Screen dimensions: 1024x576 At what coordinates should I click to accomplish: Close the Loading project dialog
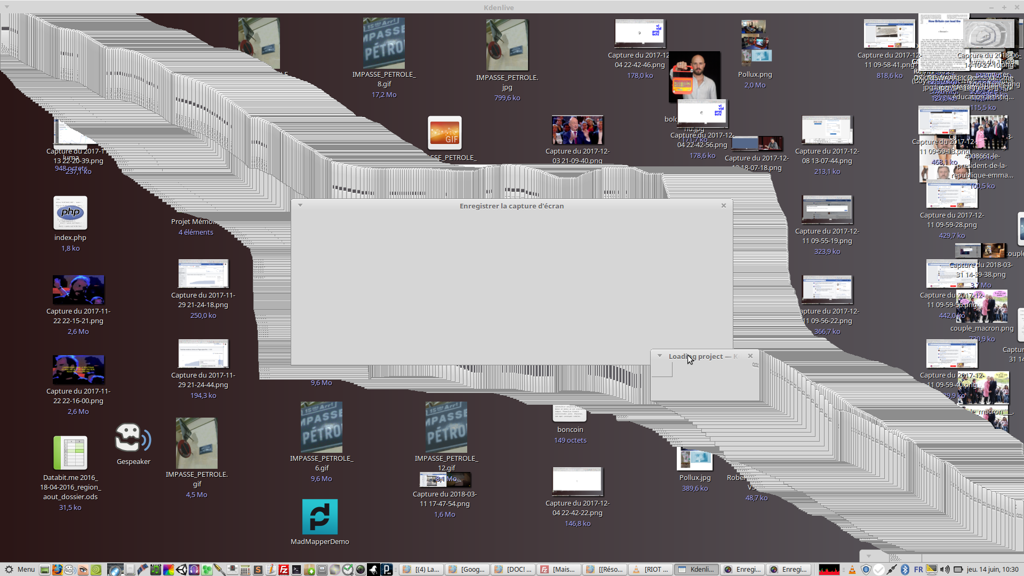point(750,356)
